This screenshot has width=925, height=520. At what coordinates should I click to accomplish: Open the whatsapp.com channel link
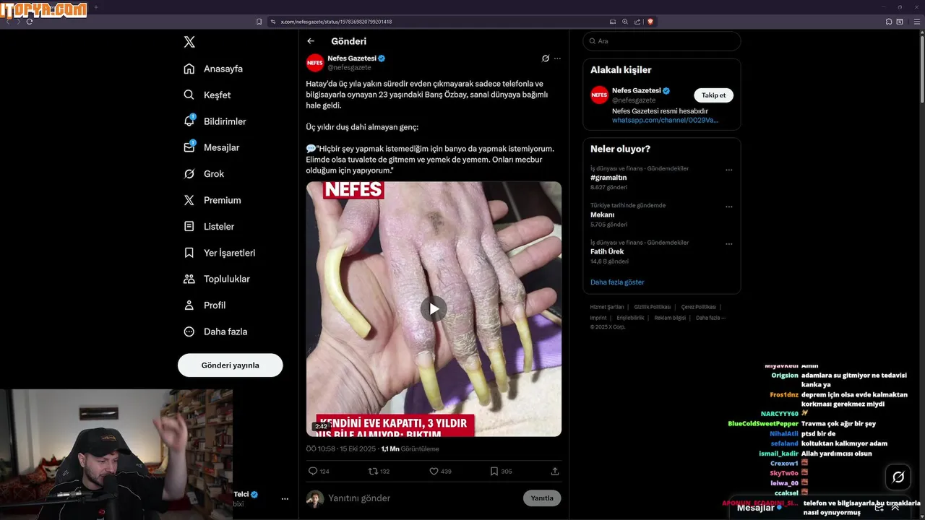tap(666, 121)
